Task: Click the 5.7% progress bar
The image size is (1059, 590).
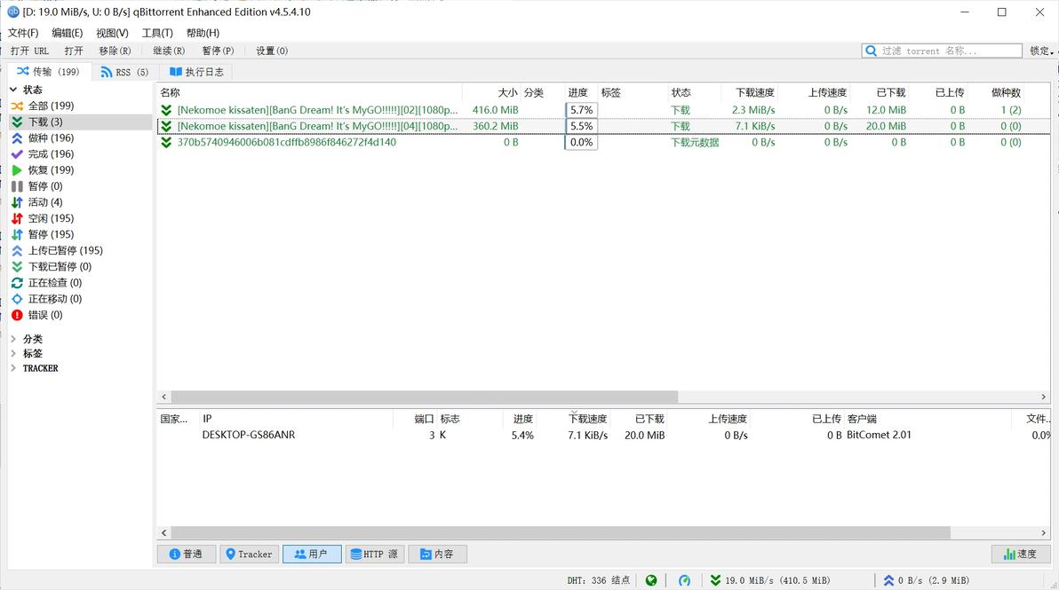Action: pyautogui.click(x=582, y=110)
